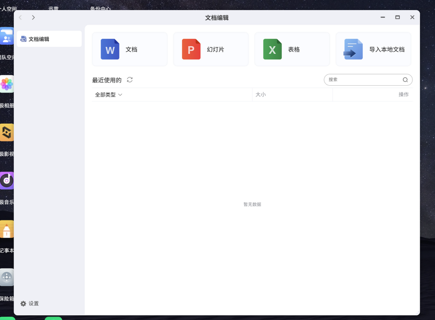Expand the 全部类型 filter dropdown
435x320 pixels.
tap(109, 94)
